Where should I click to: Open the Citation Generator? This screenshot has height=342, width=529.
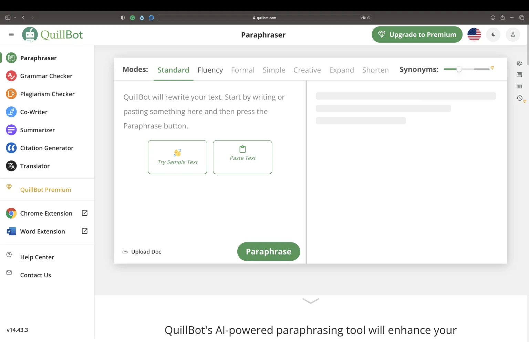[46, 148]
